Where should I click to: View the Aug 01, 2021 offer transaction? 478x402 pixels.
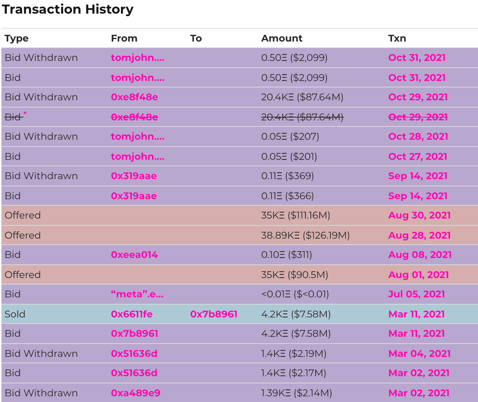point(418,275)
